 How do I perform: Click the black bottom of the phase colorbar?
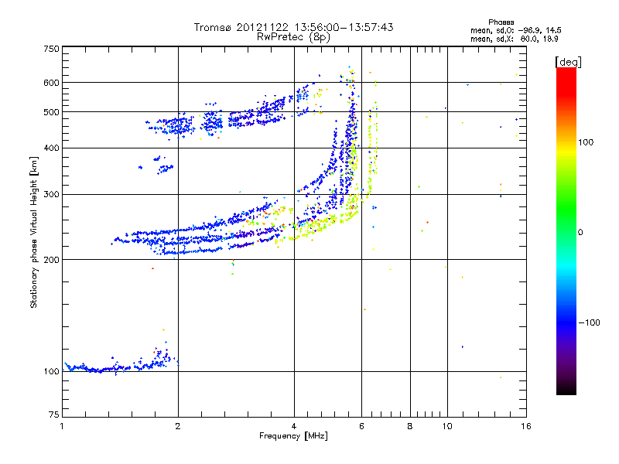click(566, 391)
